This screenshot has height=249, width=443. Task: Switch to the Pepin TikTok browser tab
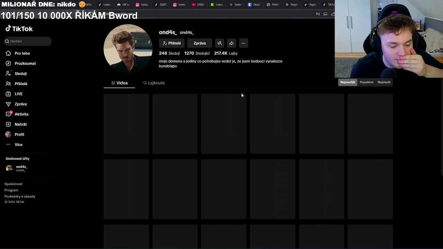pos(310,4)
